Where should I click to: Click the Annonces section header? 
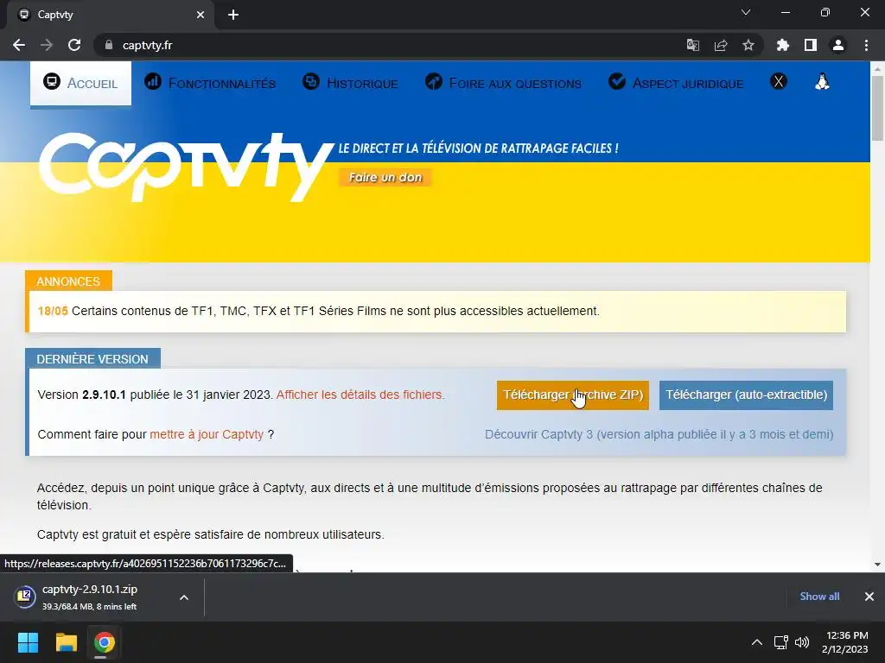pyautogui.click(x=68, y=281)
